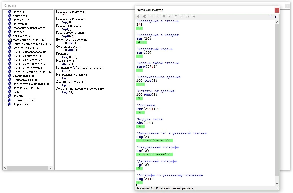Viewport: 293px width, 193px height.
Task: Click the book icon beside Файловые функции
Action: pos(9,80)
